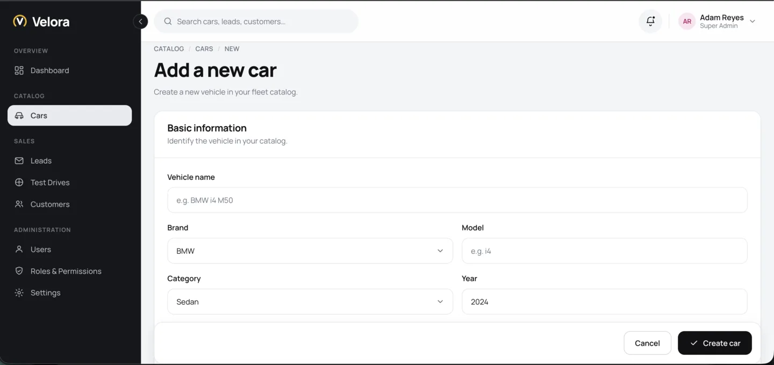Click the Cancel button
Image resolution: width=774 pixels, height=365 pixels.
[x=647, y=343]
